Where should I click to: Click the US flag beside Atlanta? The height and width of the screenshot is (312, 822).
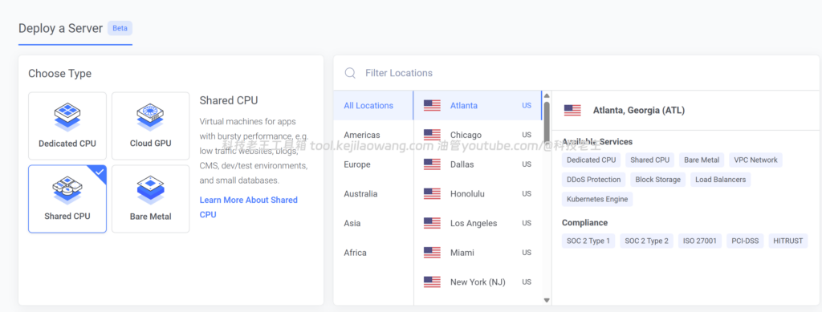click(x=432, y=105)
